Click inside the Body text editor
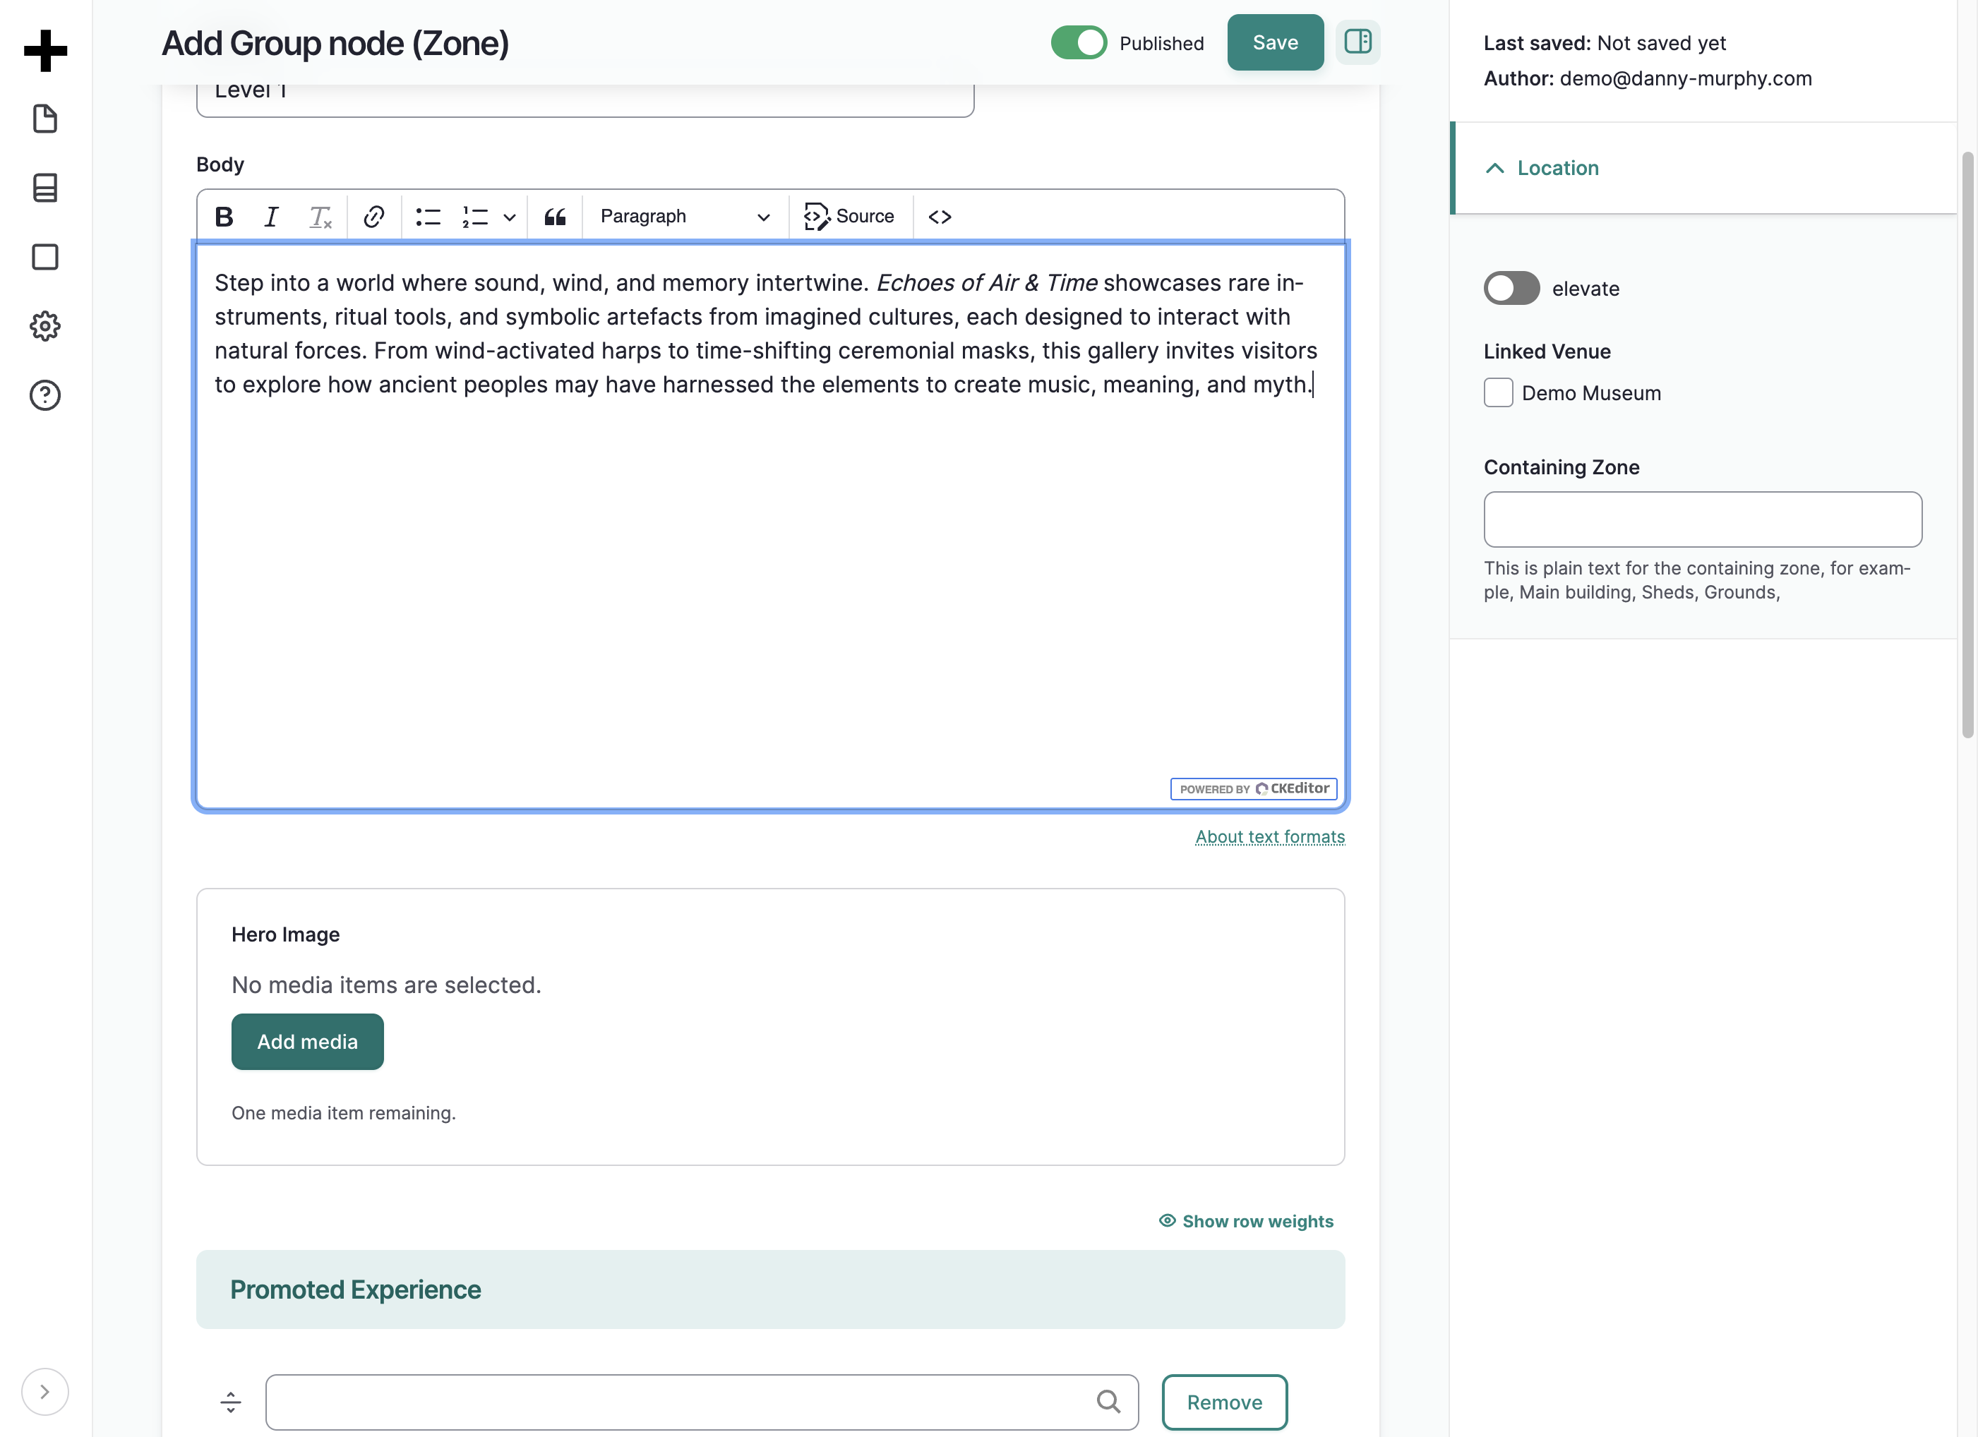 [771, 526]
